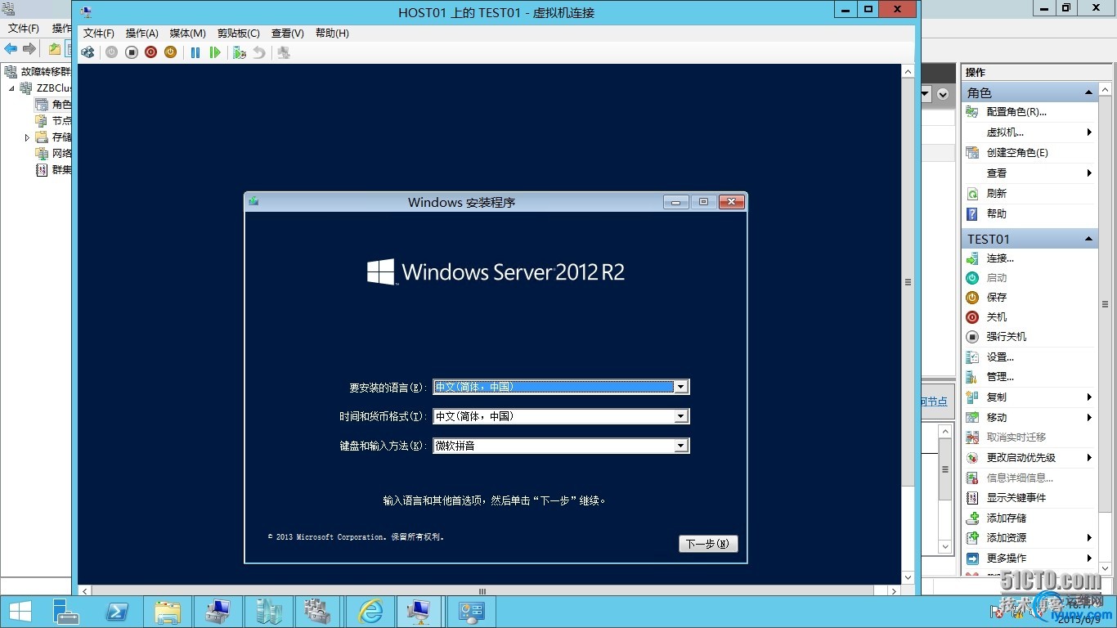1117x628 pixels.
Task: Click back arrow in Failover Cluster Manager
Action: point(11,49)
